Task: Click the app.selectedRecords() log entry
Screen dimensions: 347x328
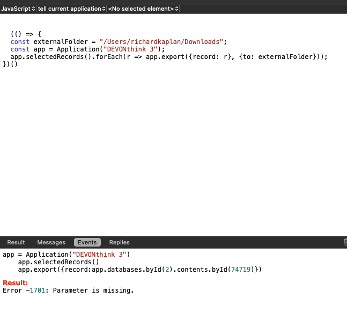Action: coord(58,262)
